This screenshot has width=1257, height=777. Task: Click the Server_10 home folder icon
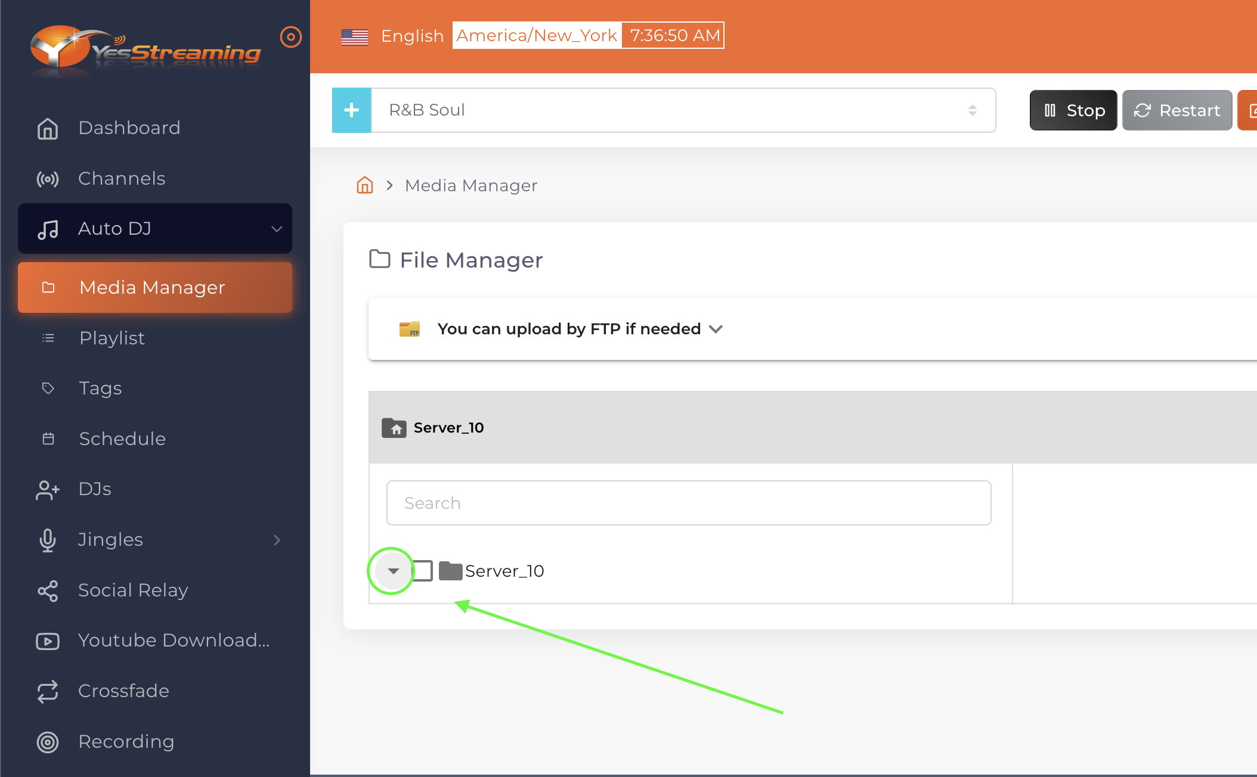pyautogui.click(x=394, y=428)
